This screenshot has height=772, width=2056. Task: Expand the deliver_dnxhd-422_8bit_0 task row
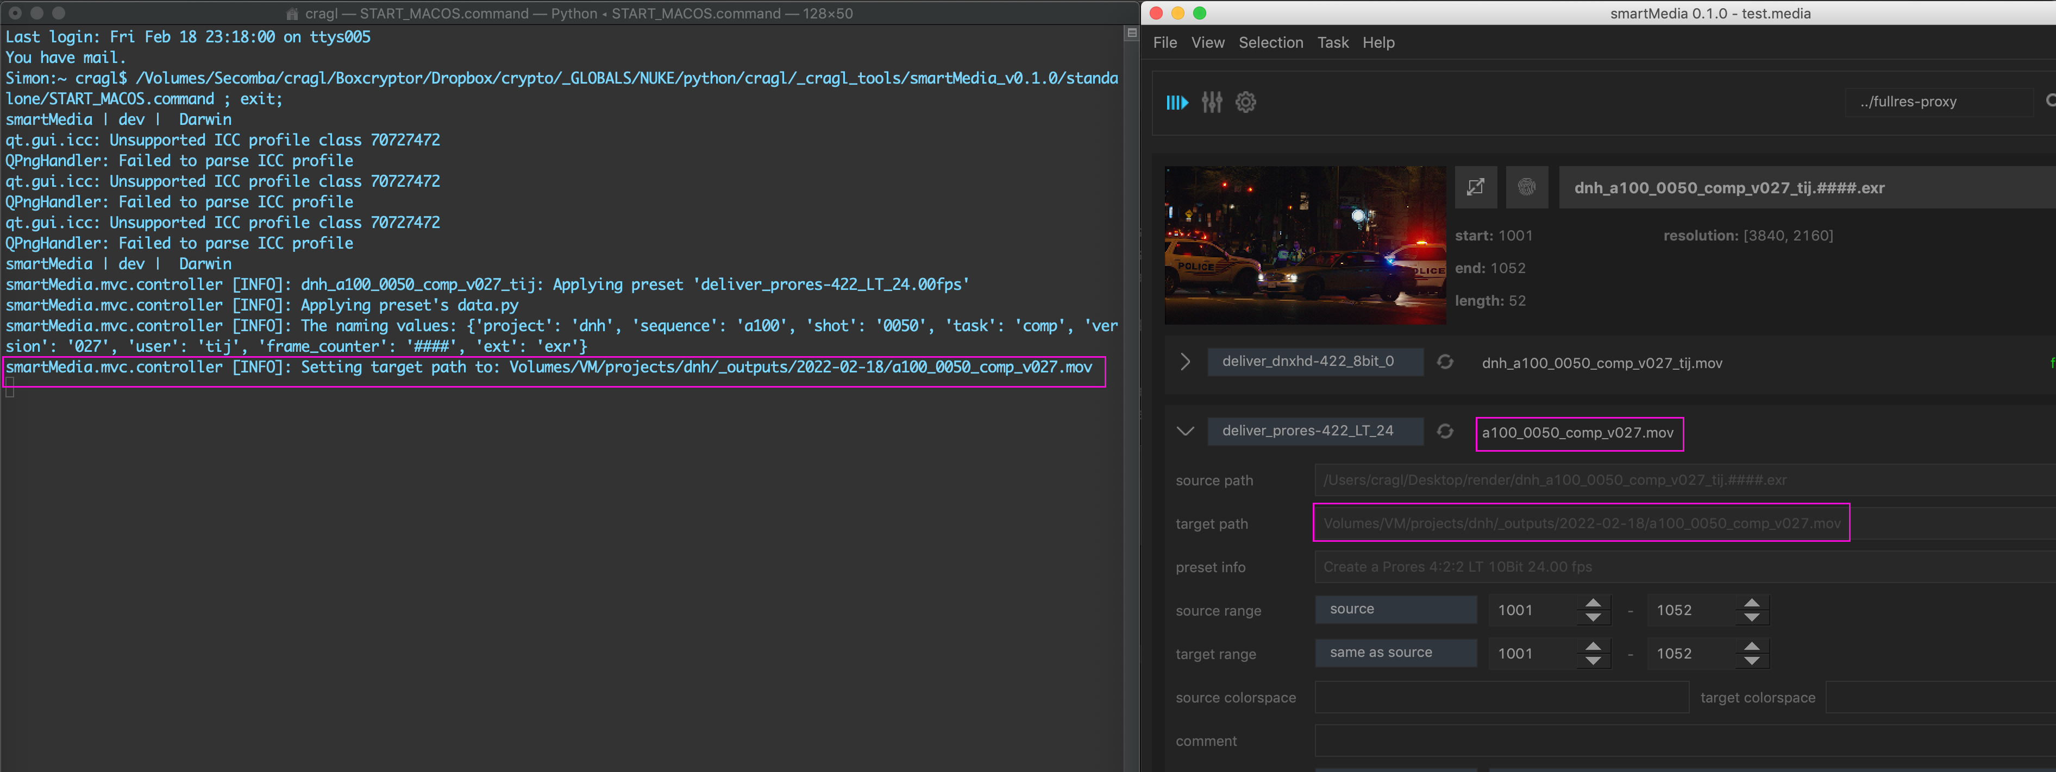pyautogui.click(x=1185, y=362)
